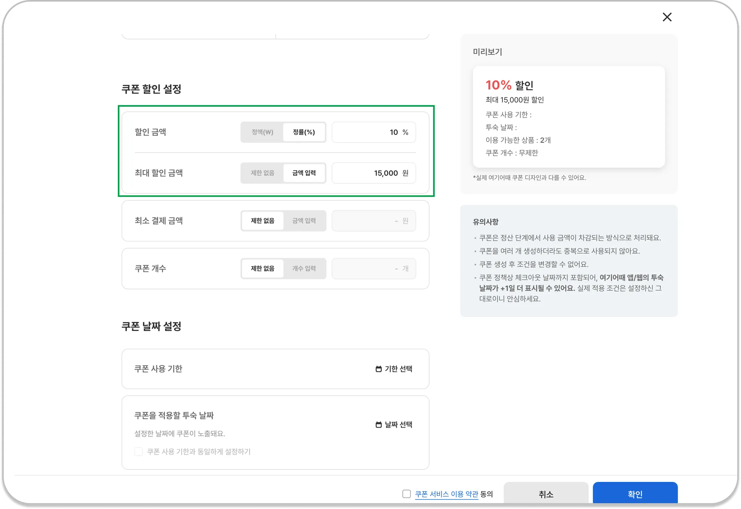Click calendar icon next to 기한 선택
The width and height of the screenshot is (741, 509).
click(x=378, y=369)
